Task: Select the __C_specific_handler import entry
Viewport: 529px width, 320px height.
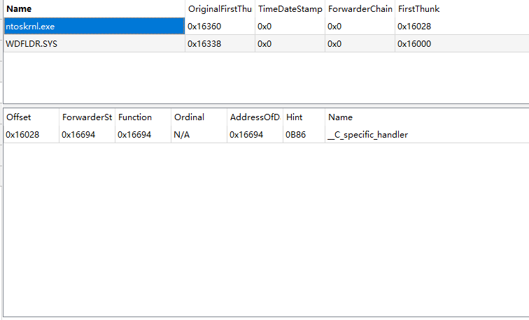Action: [x=368, y=135]
